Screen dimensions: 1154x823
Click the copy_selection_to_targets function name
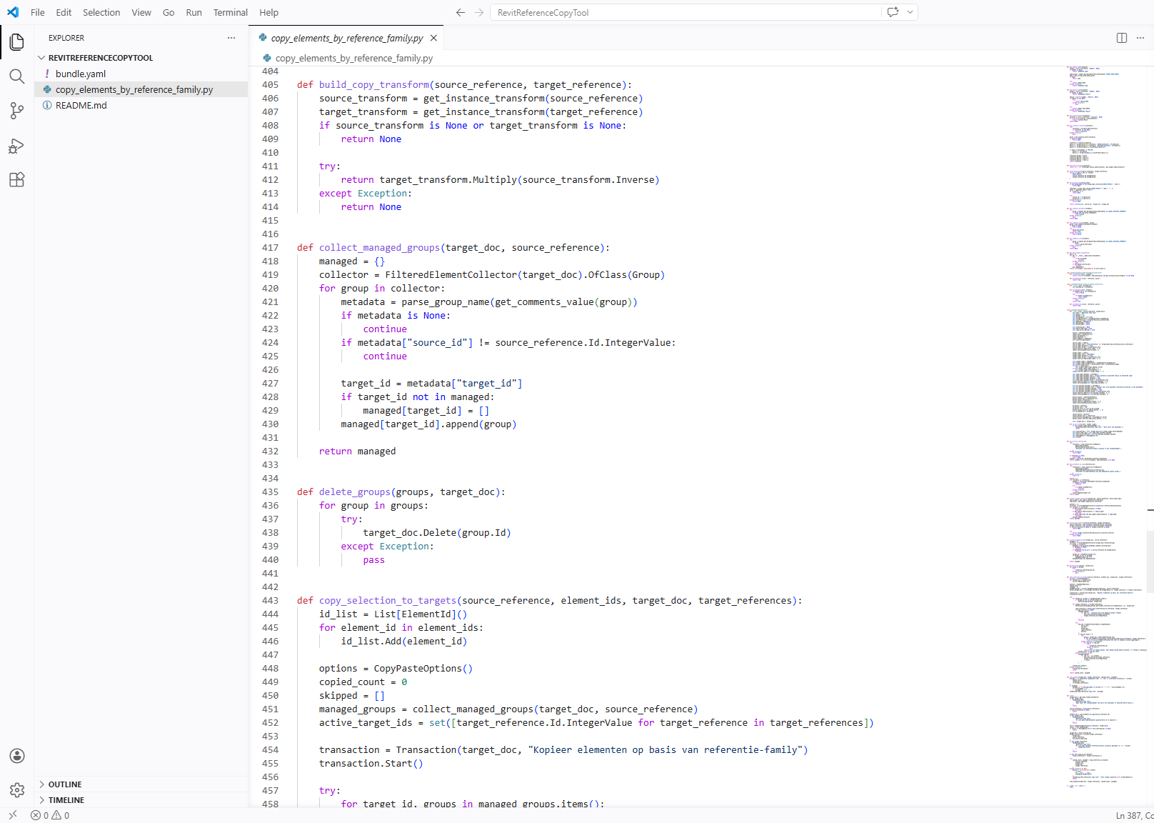pos(388,601)
